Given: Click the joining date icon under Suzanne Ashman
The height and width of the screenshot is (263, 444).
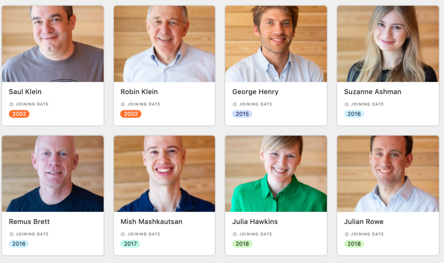Looking at the screenshot, I should tap(346, 104).
